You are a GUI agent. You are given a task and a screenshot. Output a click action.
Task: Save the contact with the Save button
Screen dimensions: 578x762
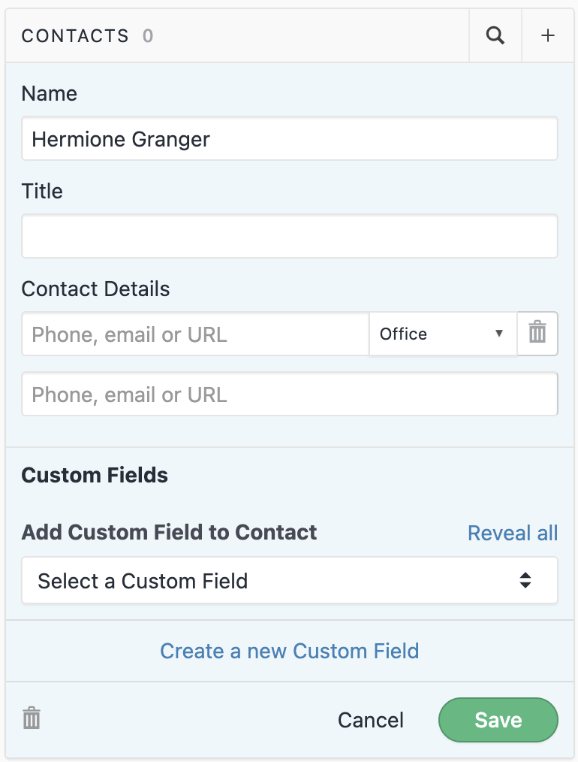[x=498, y=720]
